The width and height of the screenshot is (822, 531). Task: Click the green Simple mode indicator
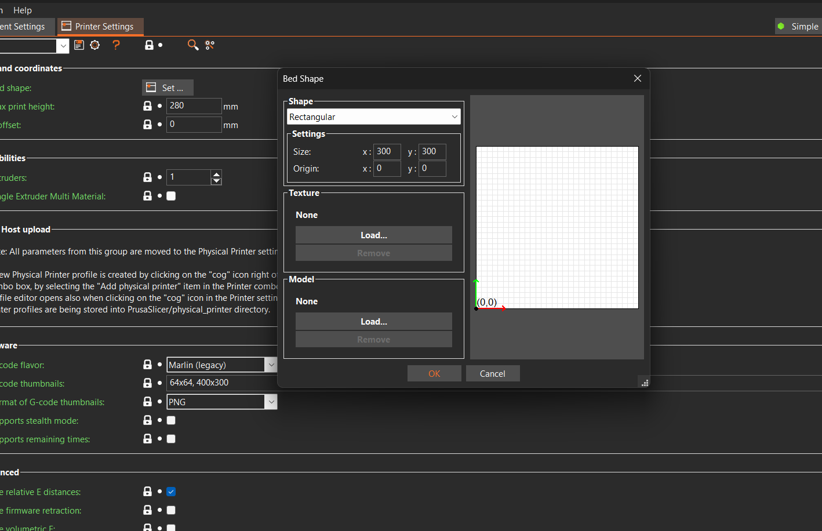pos(781,27)
